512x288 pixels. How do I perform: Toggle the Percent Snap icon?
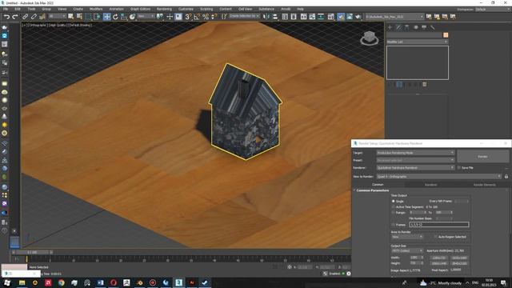pos(206,17)
